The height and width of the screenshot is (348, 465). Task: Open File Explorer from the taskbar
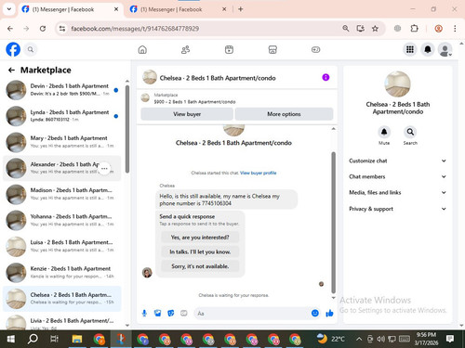click(77, 339)
